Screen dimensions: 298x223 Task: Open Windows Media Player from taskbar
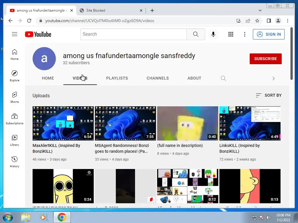(x=43, y=217)
